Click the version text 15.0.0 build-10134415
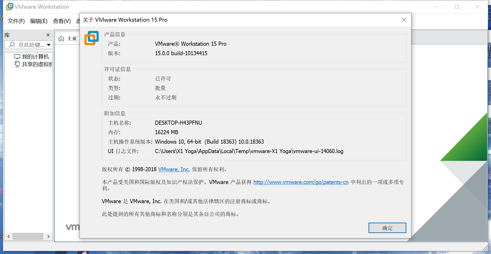 (181, 53)
